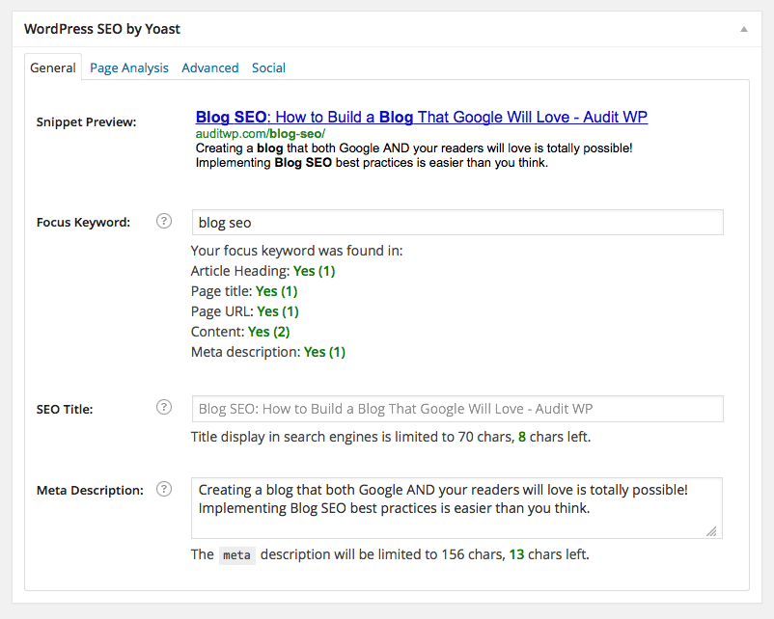Open help icon for Focus Keyword
774x619 pixels.
pyautogui.click(x=164, y=222)
